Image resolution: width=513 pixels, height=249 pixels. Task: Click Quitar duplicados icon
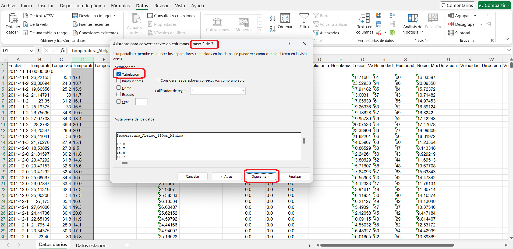[x=378, y=24]
